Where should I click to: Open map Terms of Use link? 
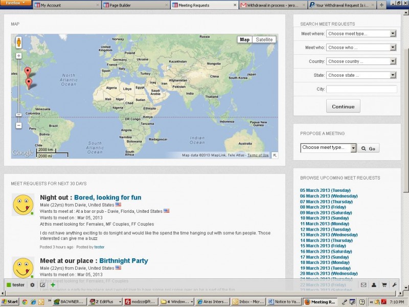(x=258, y=155)
